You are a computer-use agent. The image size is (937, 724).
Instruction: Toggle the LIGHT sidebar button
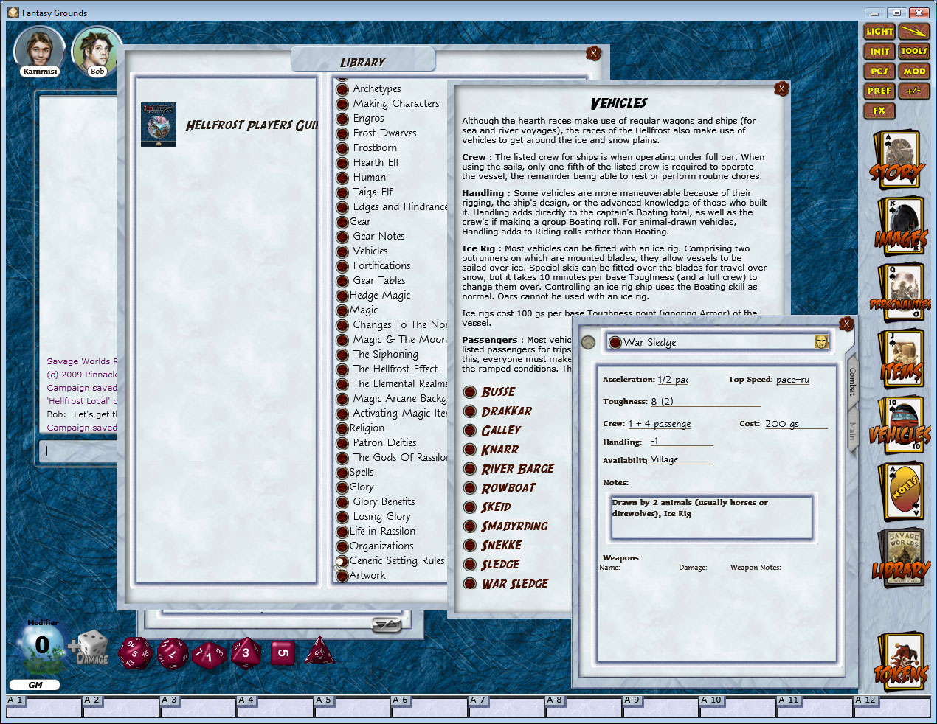tap(878, 31)
